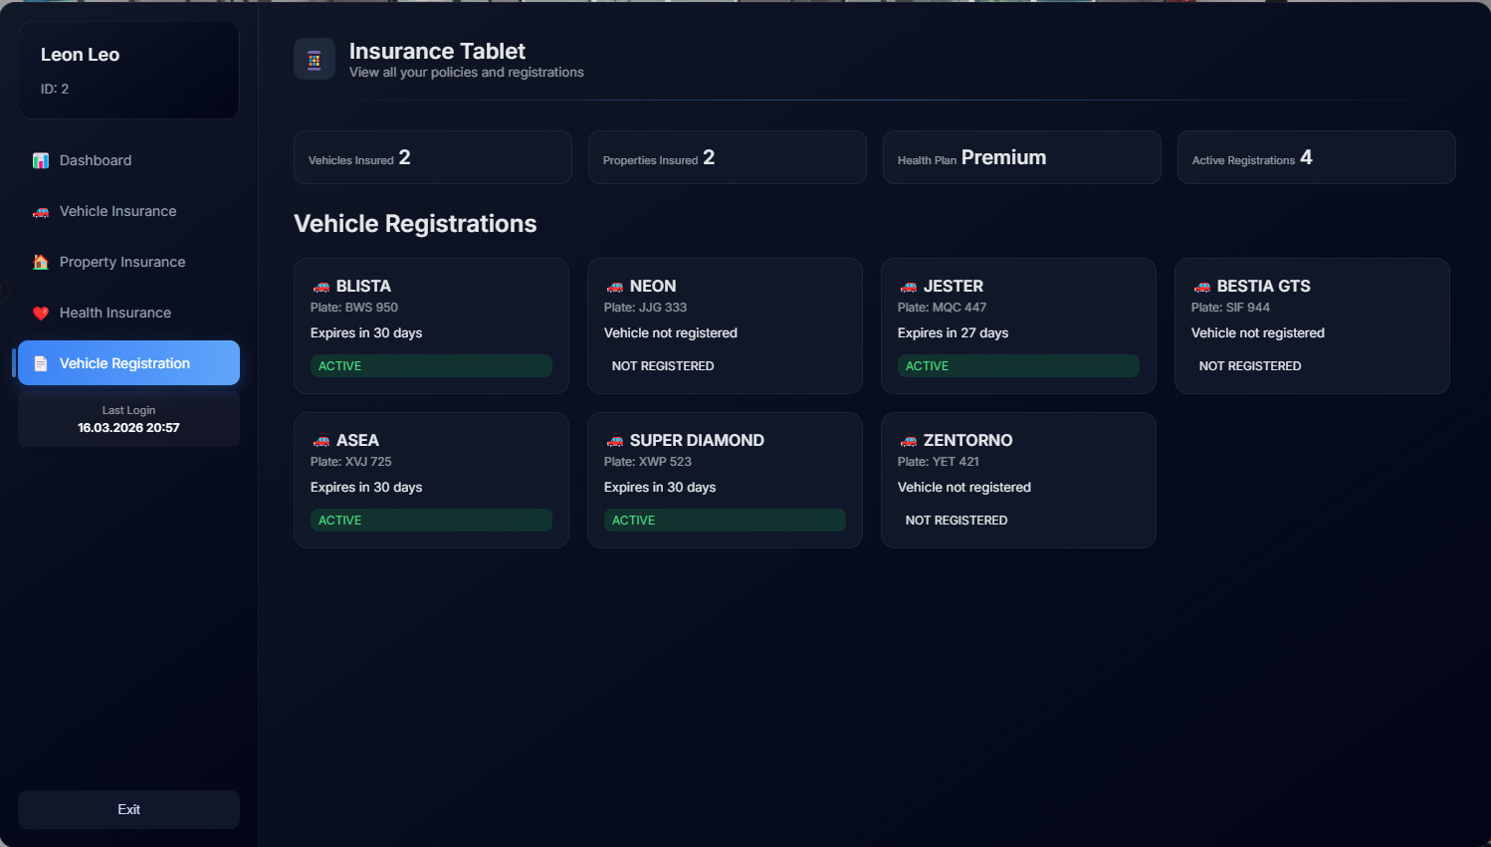1491x847 pixels.
Task: Click plate text BWS 950
Action: point(371,308)
